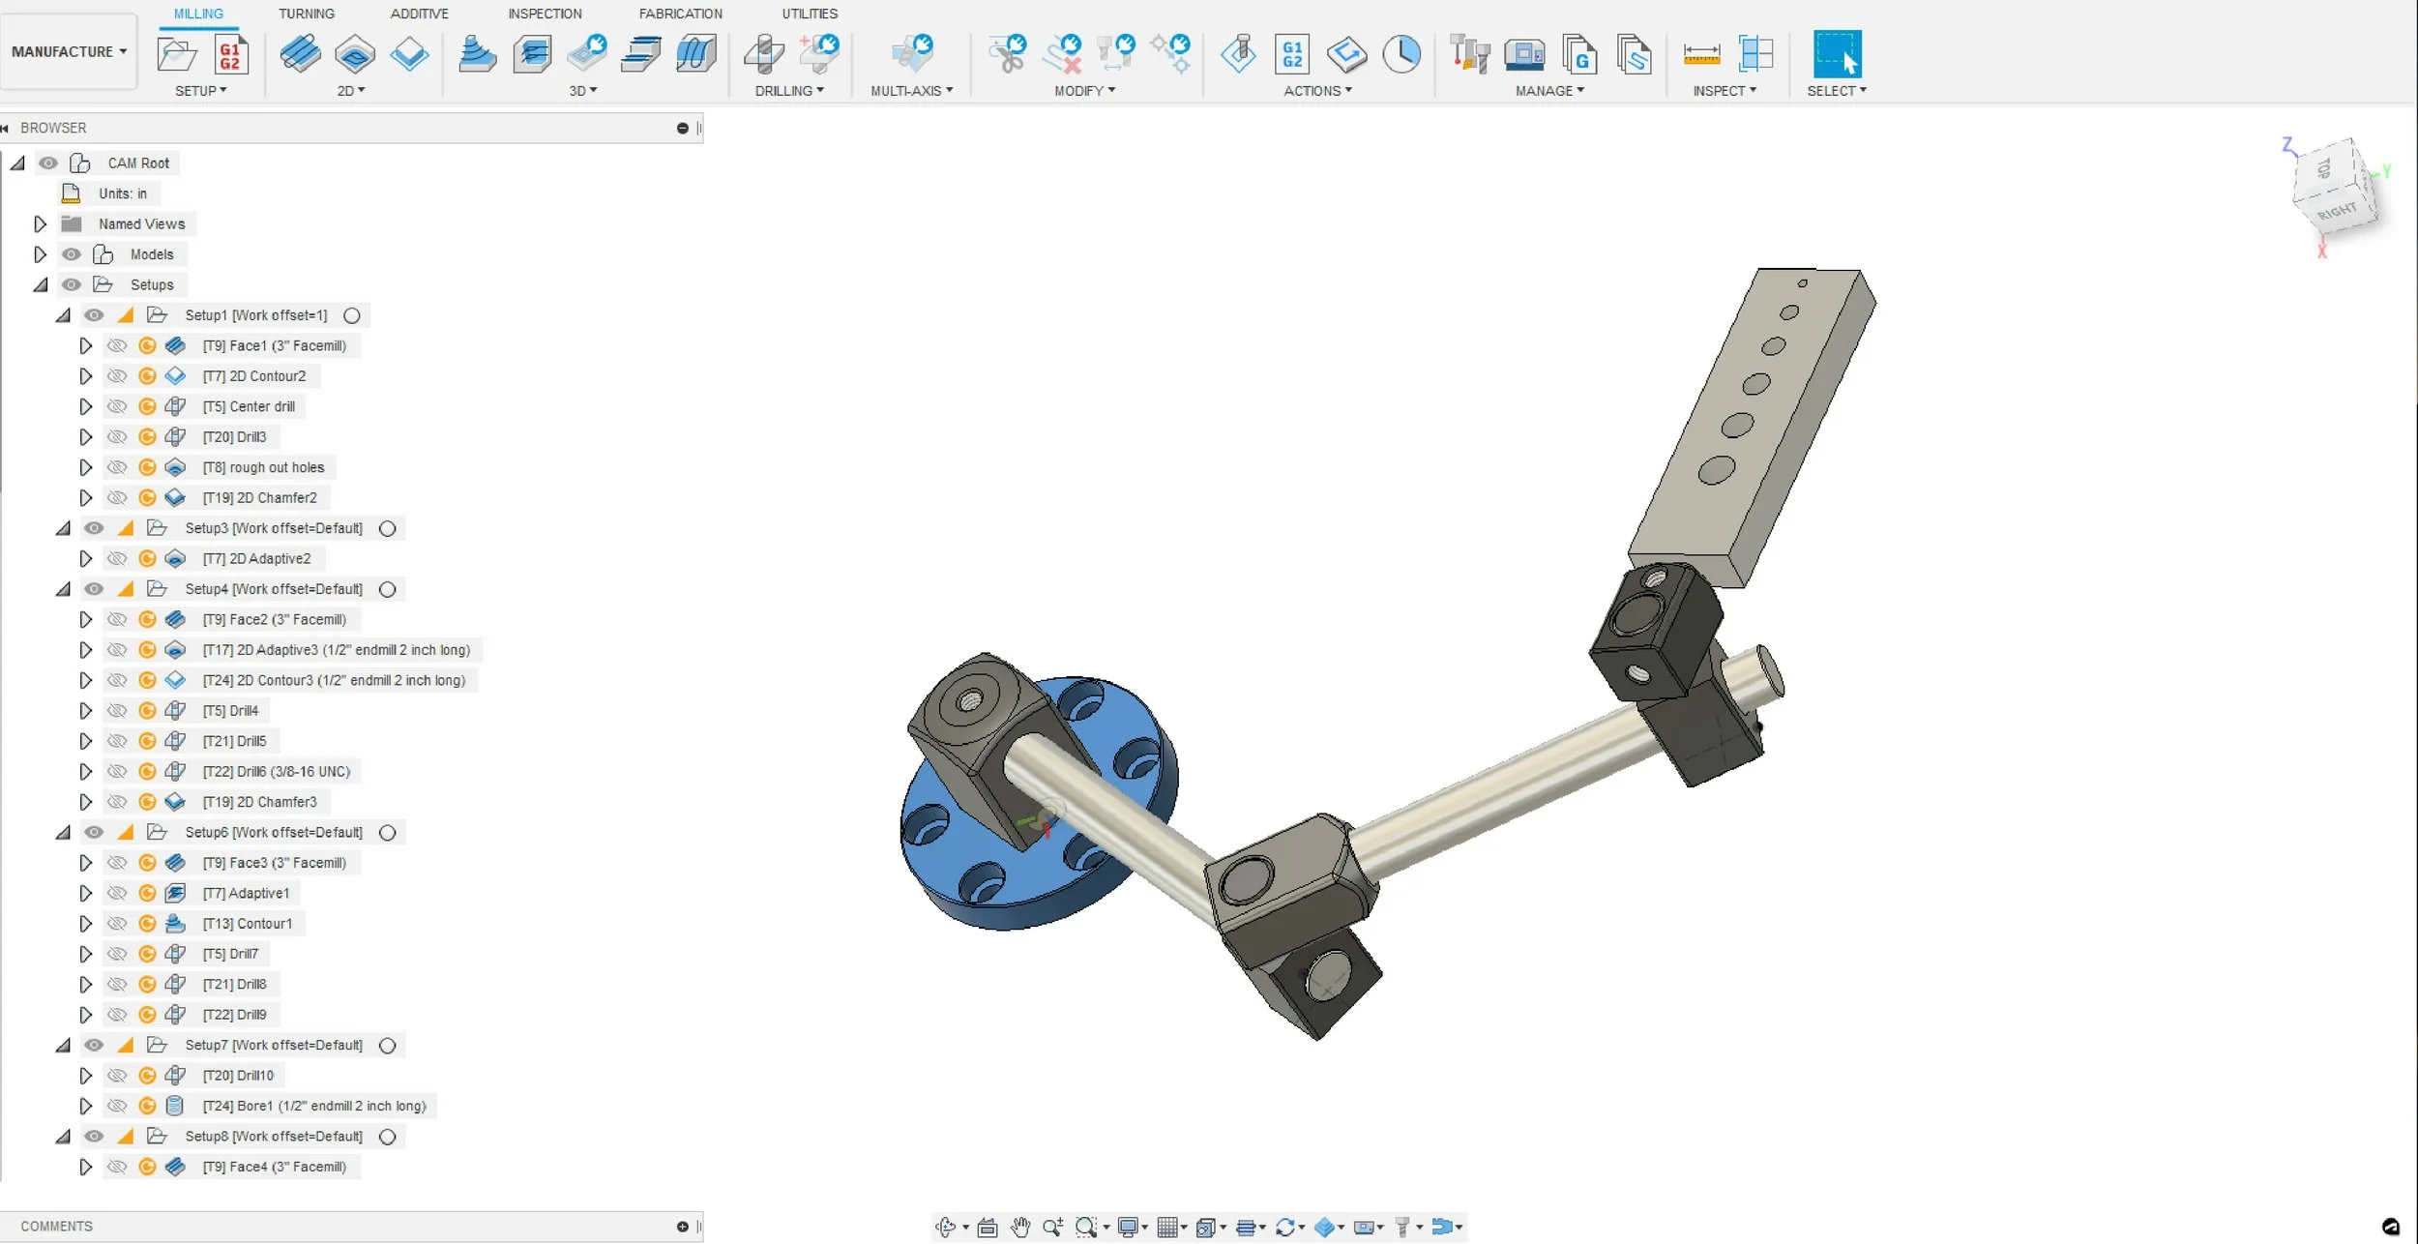The width and height of the screenshot is (2418, 1244).
Task: Open the MODIFY dropdown menu
Action: 1082,90
